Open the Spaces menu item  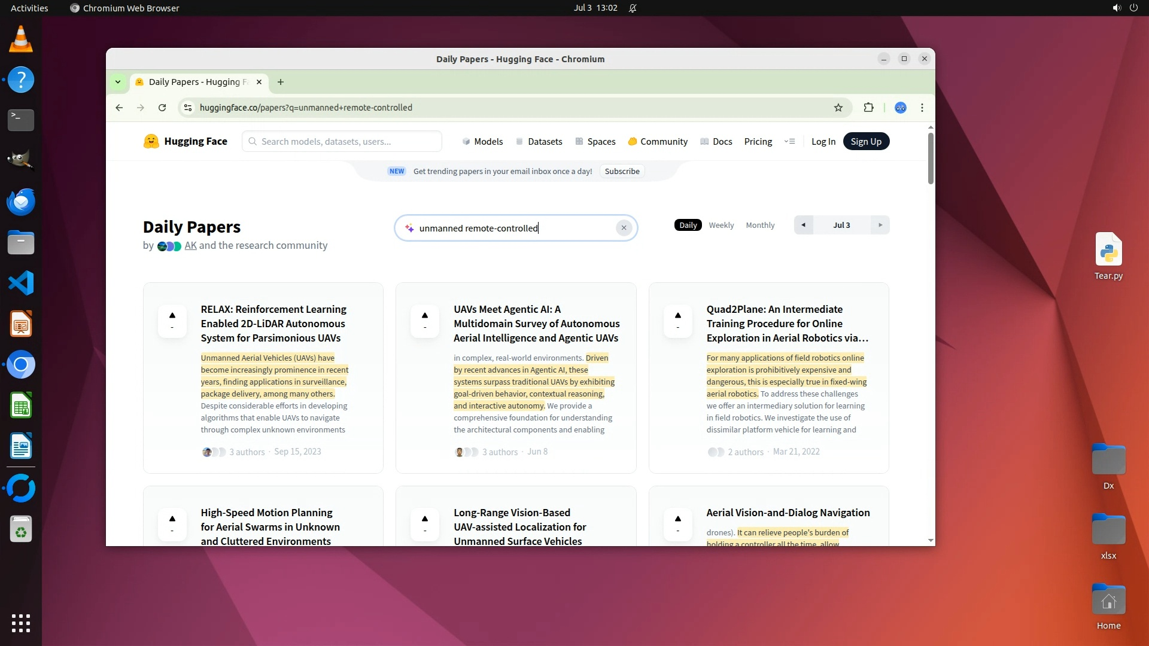point(595,142)
